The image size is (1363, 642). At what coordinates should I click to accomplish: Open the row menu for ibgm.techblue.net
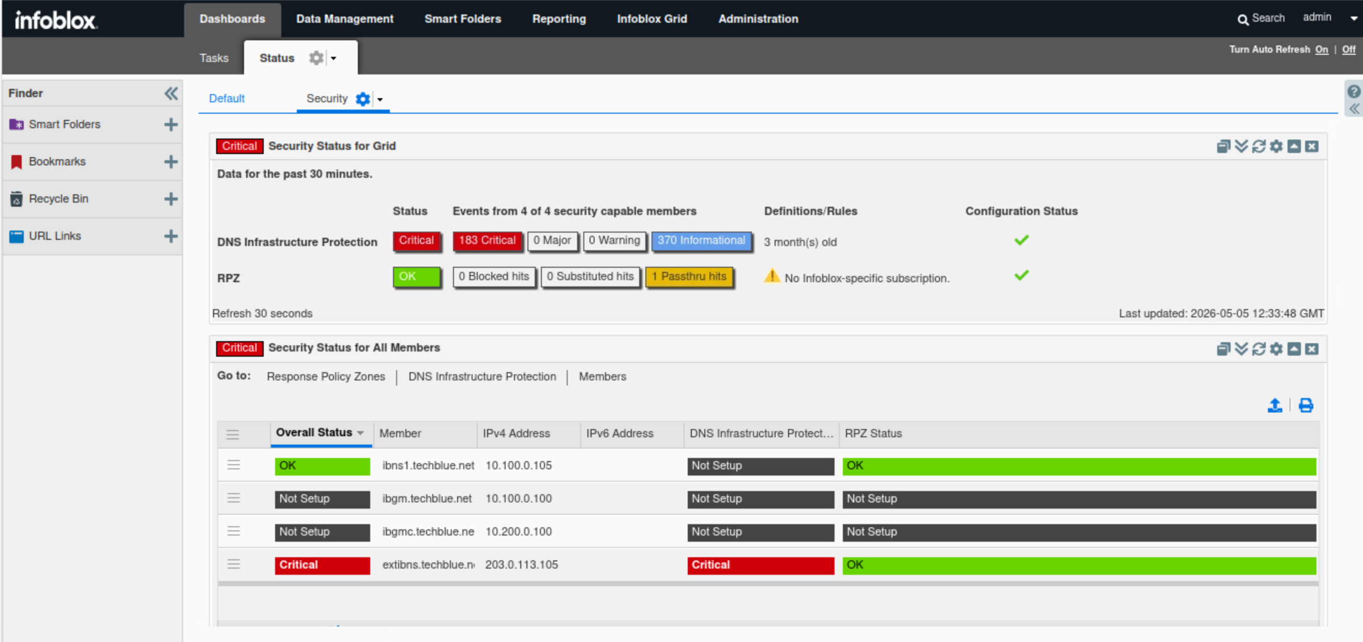(x=233, y=499)
